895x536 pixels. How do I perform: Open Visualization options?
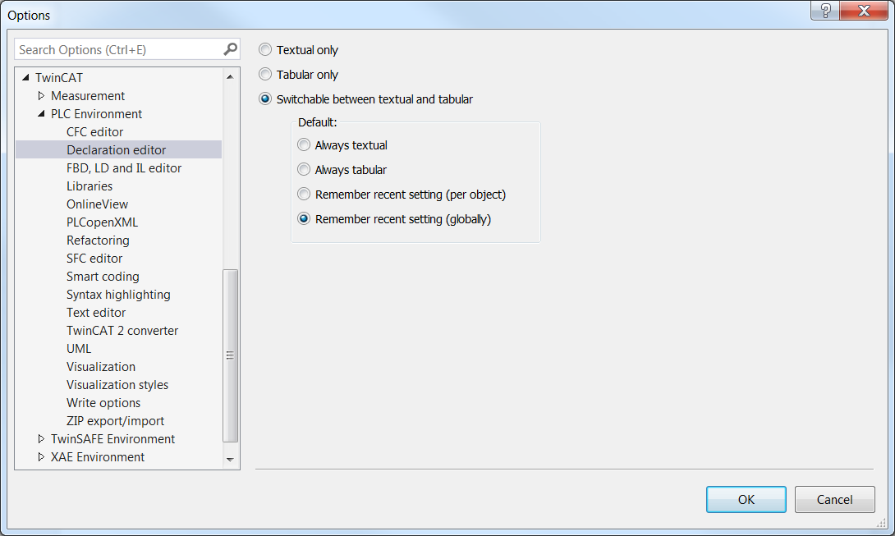101,367
